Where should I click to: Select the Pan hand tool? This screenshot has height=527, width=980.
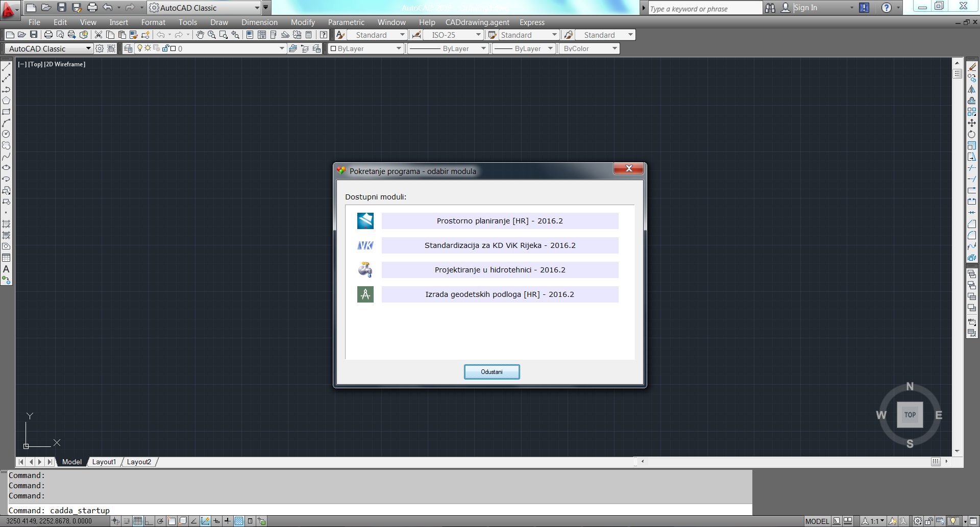pyautogui.click(x=200, y=35)
